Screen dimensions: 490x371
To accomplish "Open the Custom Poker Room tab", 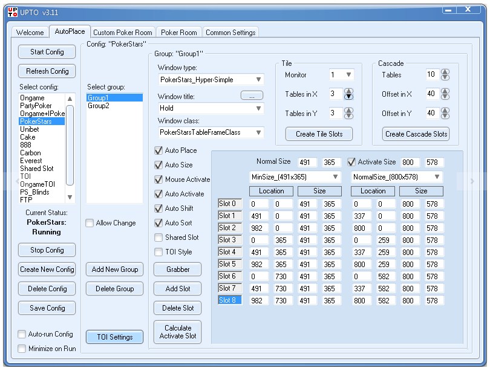I will (123, 33).
